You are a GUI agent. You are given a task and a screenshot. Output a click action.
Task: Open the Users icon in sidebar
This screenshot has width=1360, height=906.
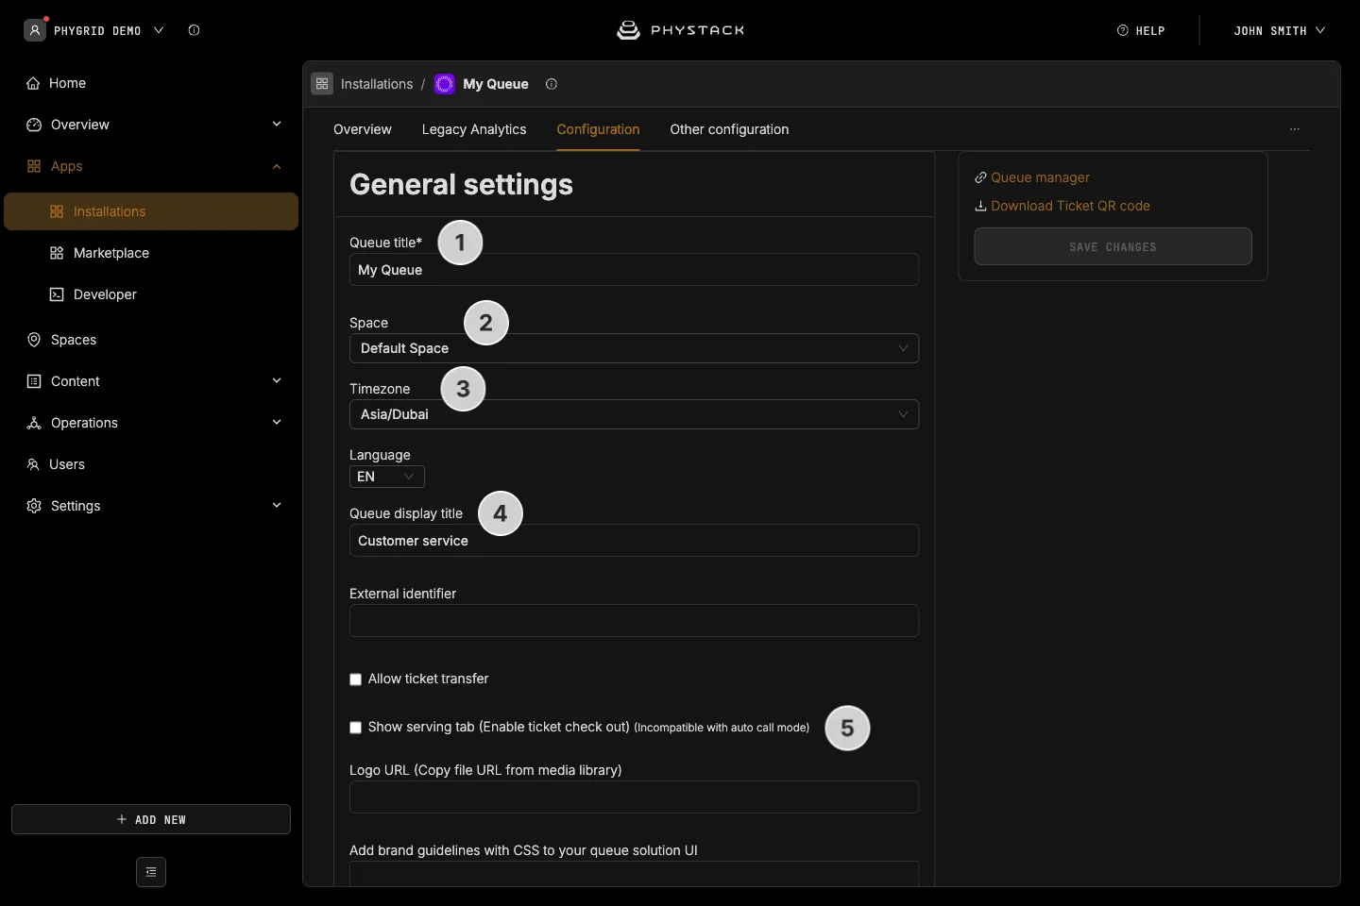click(33, 464)
